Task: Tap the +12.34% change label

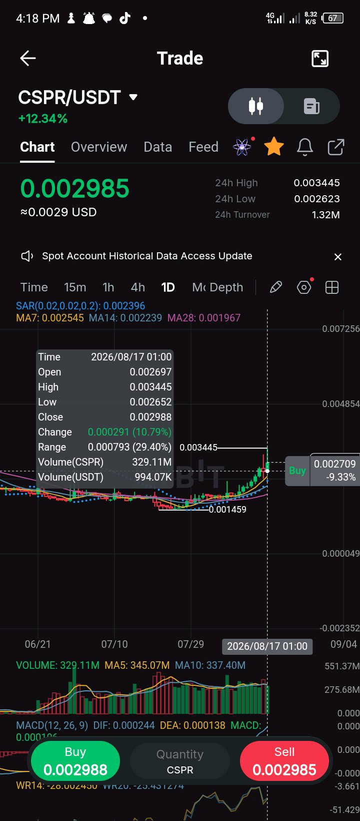Action: (x=43, y=119)
